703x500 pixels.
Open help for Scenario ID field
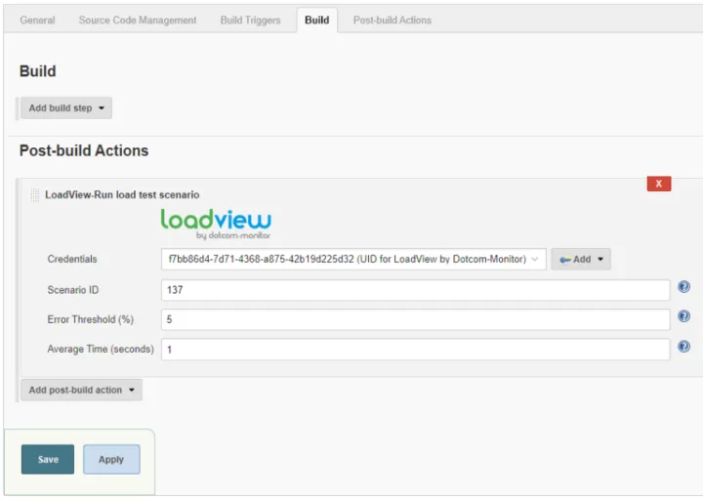(x=683, y=287)
